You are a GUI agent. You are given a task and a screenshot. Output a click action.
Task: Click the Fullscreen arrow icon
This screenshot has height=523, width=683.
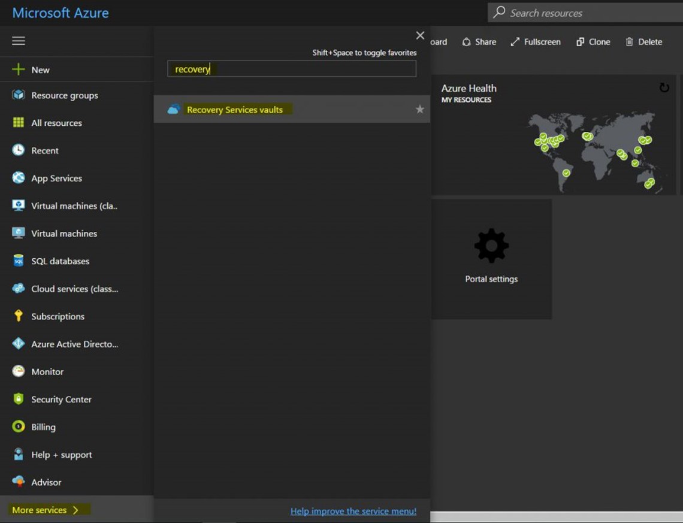(x=515, y=42)
